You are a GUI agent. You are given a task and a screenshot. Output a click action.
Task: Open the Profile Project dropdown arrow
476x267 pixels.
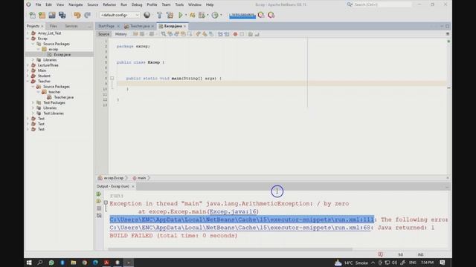pyautogui.click(x=221, y=15)
